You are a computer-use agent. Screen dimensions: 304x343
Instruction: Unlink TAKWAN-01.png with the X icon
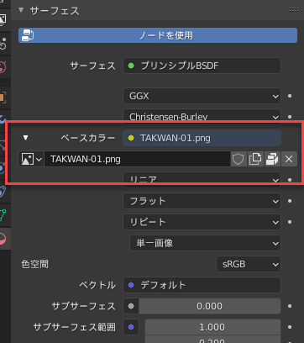pyautogui.click(x=289, y=159)
